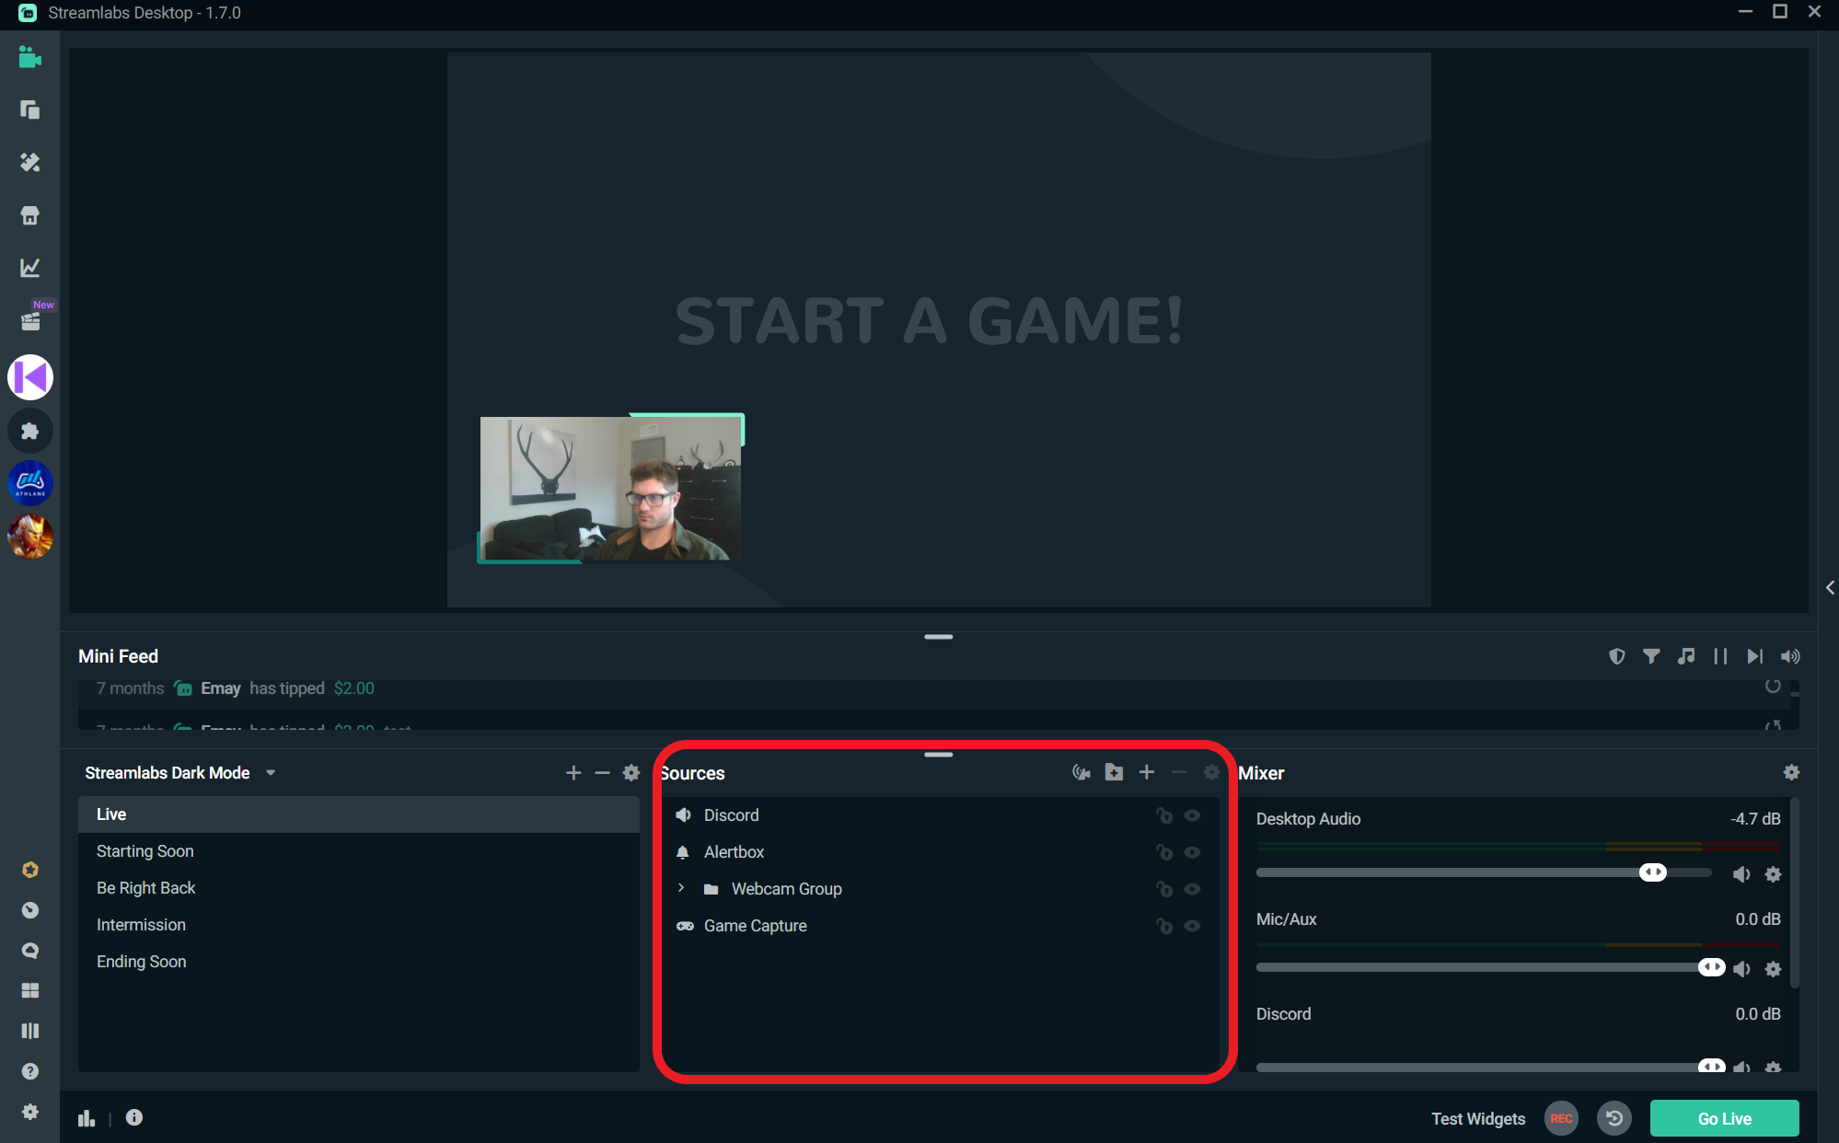Screen dimensions: 1839x1143
Task: Open Mic/Aux settings gear
Action: [1774, 968]
